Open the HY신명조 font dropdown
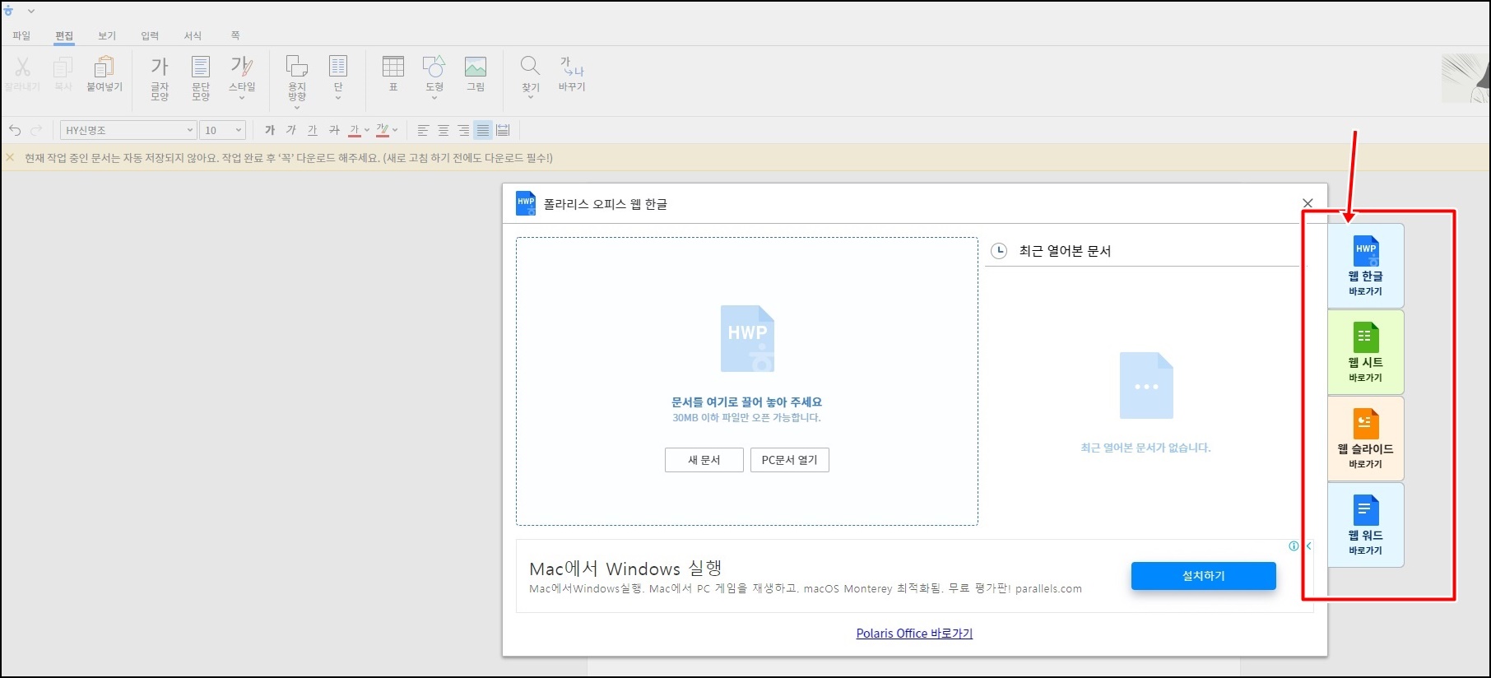This screenshot has width=1491, height=678. coord(128,130)
